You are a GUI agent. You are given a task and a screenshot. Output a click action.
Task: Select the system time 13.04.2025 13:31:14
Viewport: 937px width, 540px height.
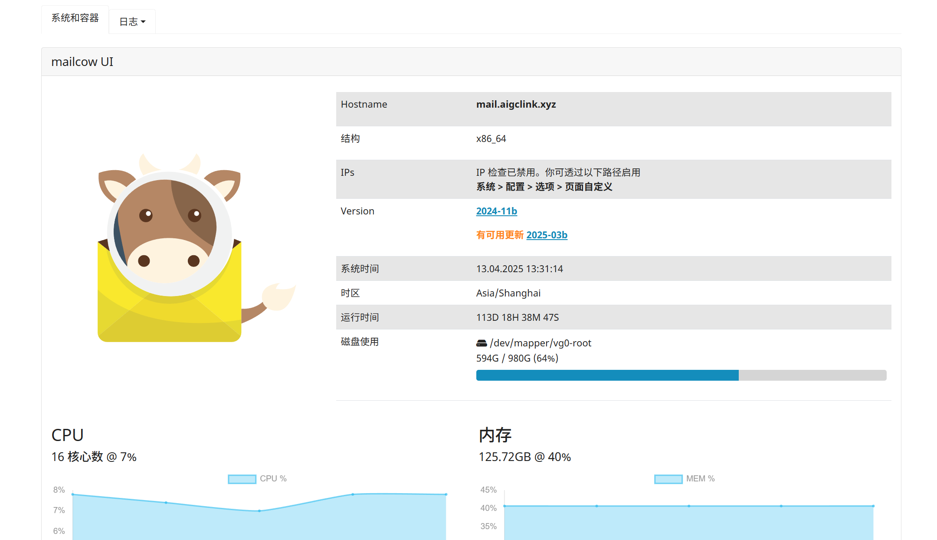click(x=519, y=269)
